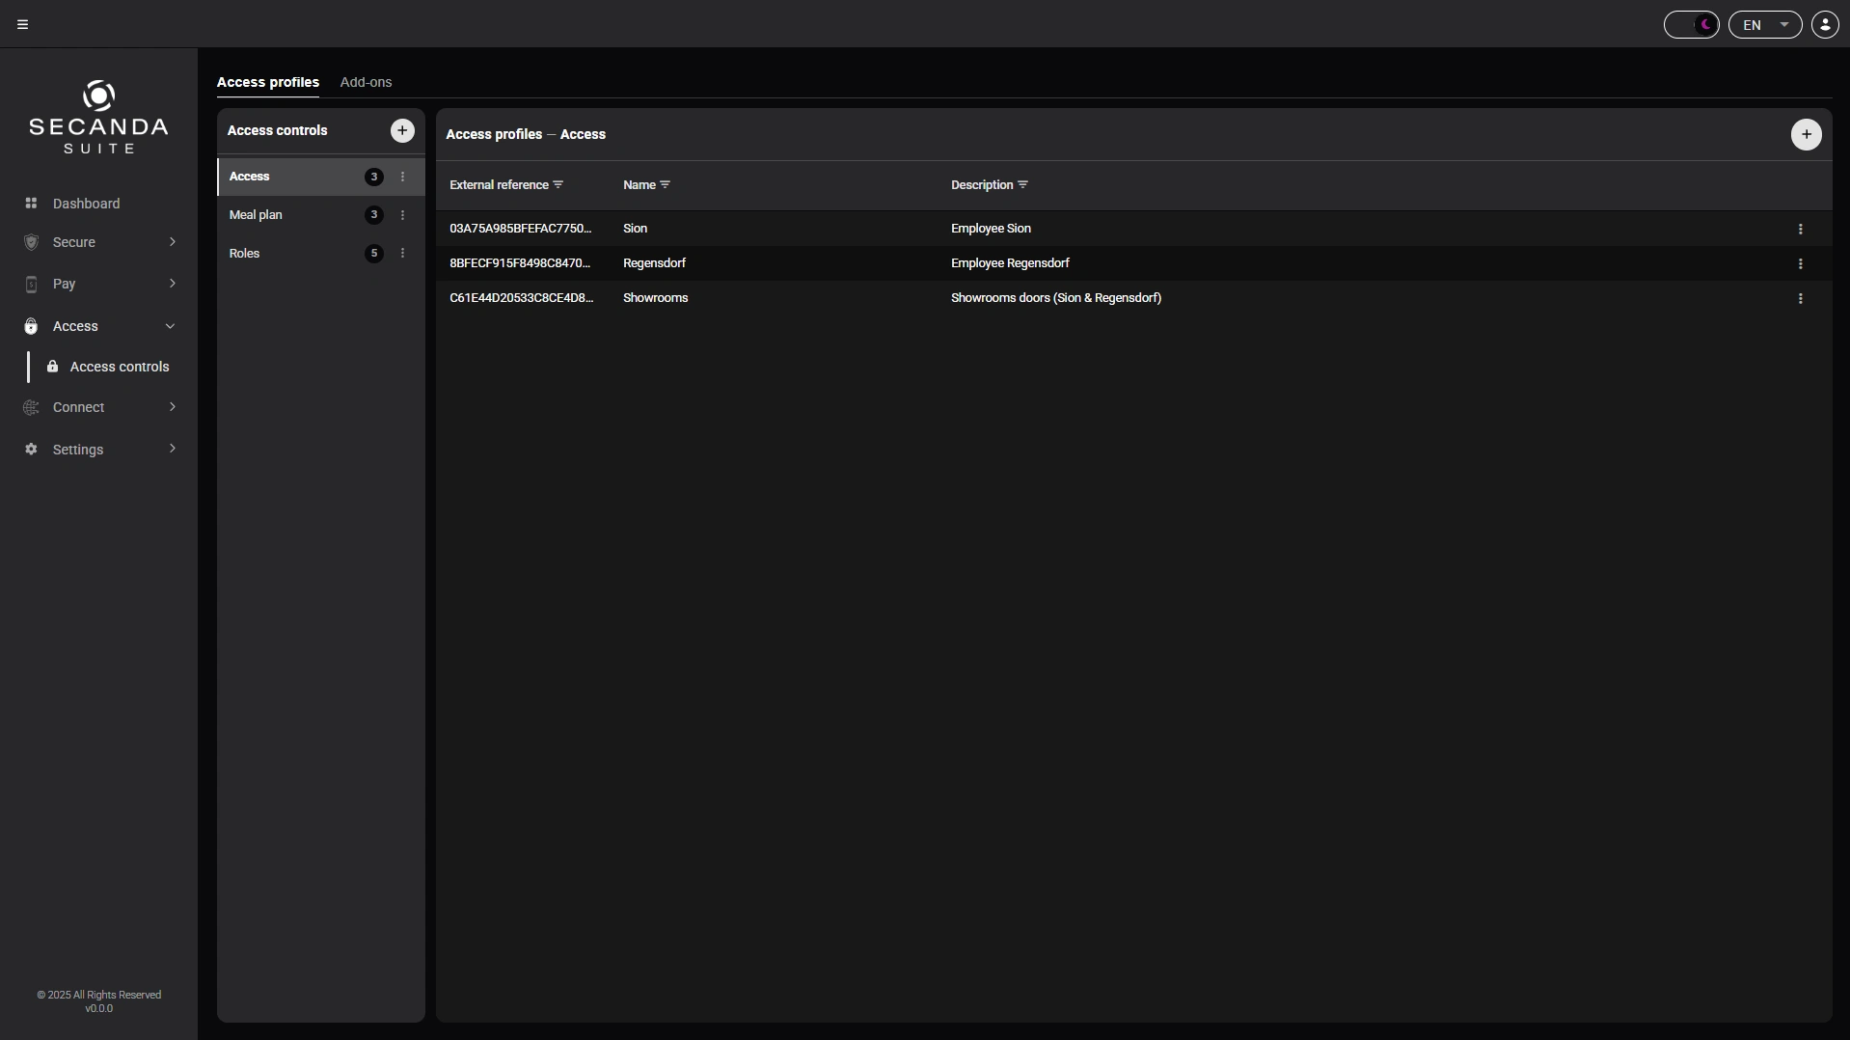Add a new access profile with plus button
This screenshot has height=1040, width=1850.
(1806, 135)
